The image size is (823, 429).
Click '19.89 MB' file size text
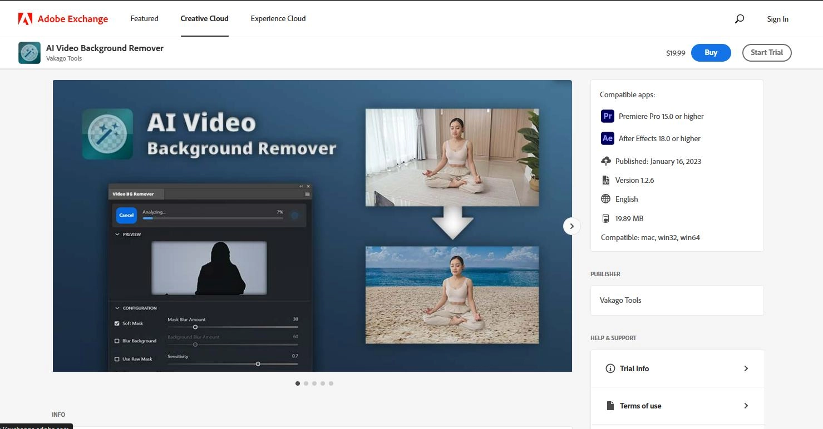point(629,218)
